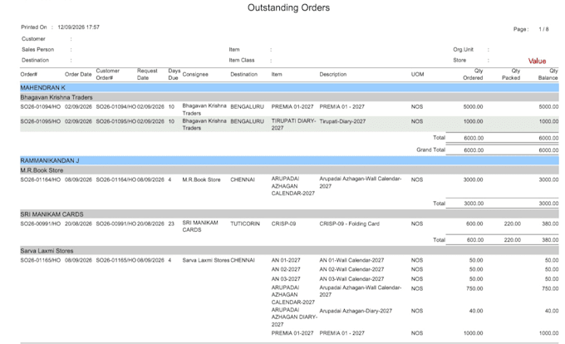The height and width of the screenshot is (344, 565).
Task: Click the Order# column header
Action: [29, 74]
